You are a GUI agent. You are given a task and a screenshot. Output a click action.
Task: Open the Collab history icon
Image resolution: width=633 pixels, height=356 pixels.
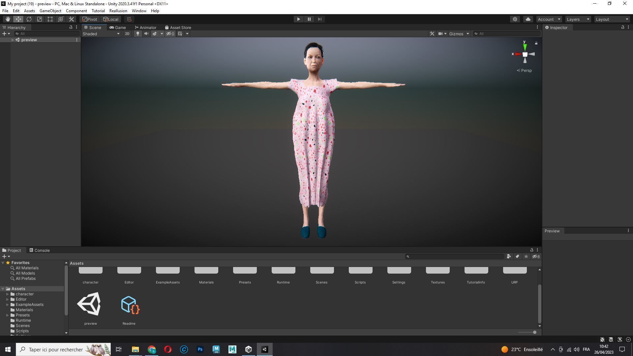(x=515, y=19)
